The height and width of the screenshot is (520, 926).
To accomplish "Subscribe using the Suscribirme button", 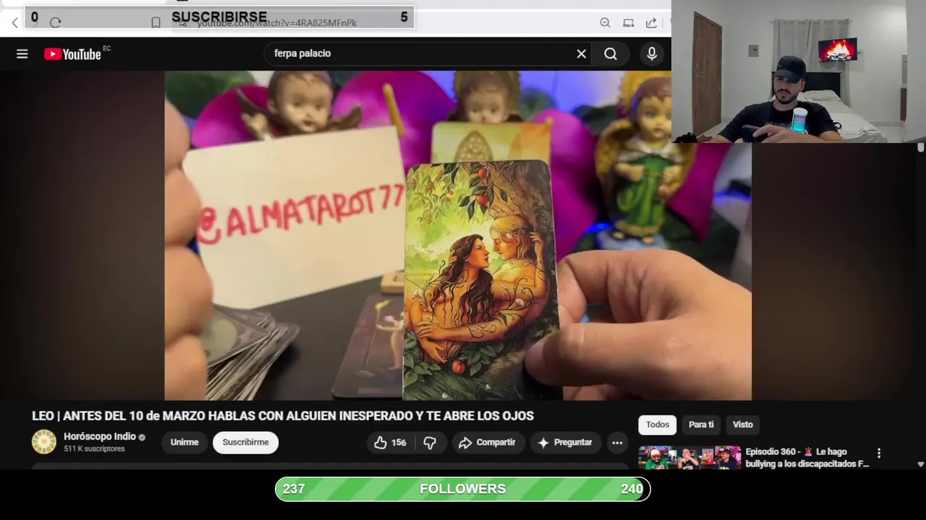I will point(245,443).
